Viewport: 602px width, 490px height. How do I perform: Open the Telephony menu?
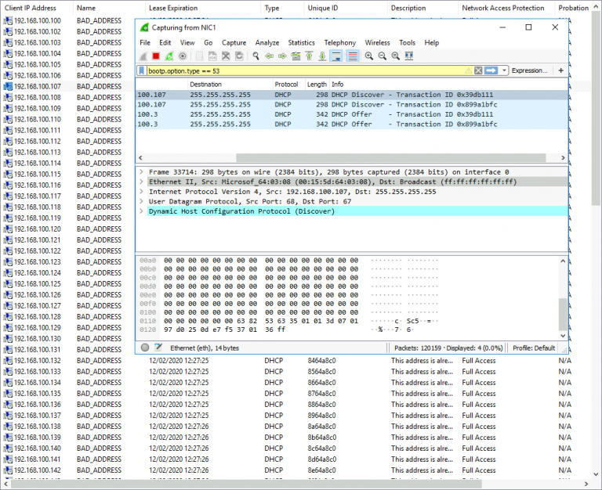click(339, 42)
